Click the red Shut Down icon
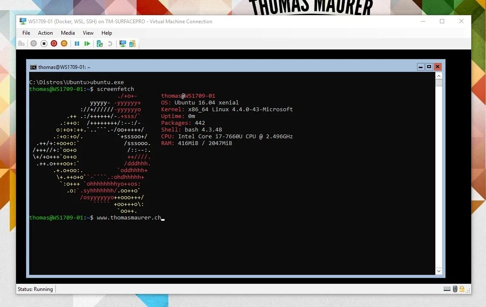 (x=54, y=44)
